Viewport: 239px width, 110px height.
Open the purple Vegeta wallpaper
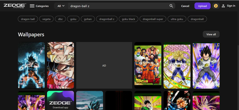click(206, 65)
